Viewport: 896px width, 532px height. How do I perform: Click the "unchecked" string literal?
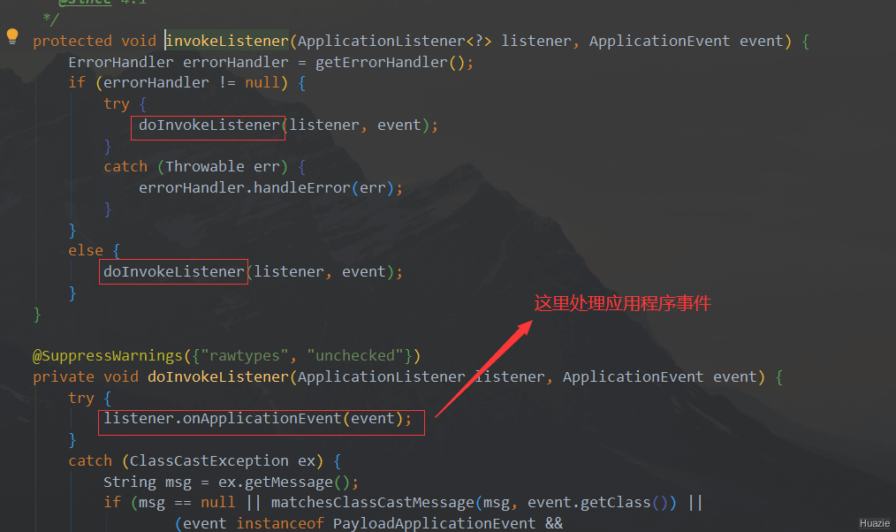pos(355,356)
